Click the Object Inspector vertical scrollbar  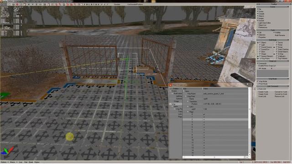(250, 122)
